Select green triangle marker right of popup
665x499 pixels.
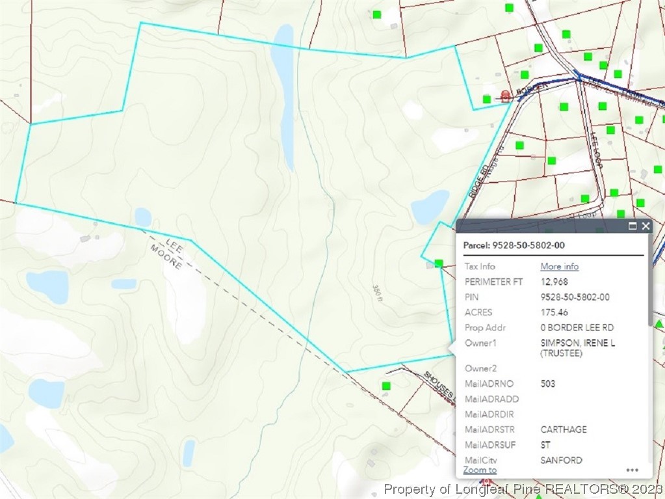click(x=659, y=323)
